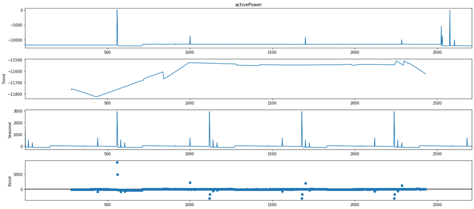This screenshot has width=474, height=209.
Task: Click the 2500 x-tick under activePower panel
Action: 437,52
